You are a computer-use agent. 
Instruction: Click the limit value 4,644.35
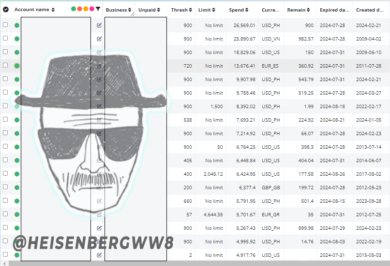[213, 215]
